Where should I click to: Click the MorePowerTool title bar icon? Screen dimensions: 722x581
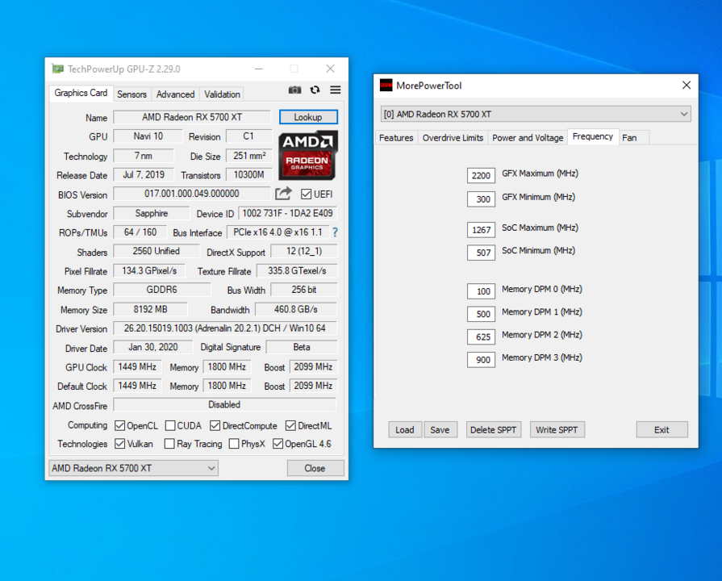[386, 86]
